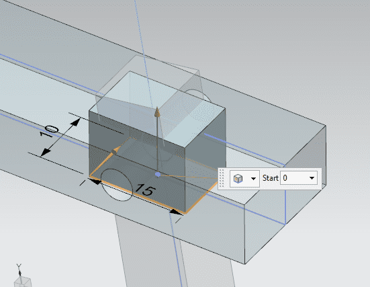The height and width of the screenshot is (287, 370).
Task: Select the vertical orange extrude direction arrowhead
Action: [x=157, y=112]
